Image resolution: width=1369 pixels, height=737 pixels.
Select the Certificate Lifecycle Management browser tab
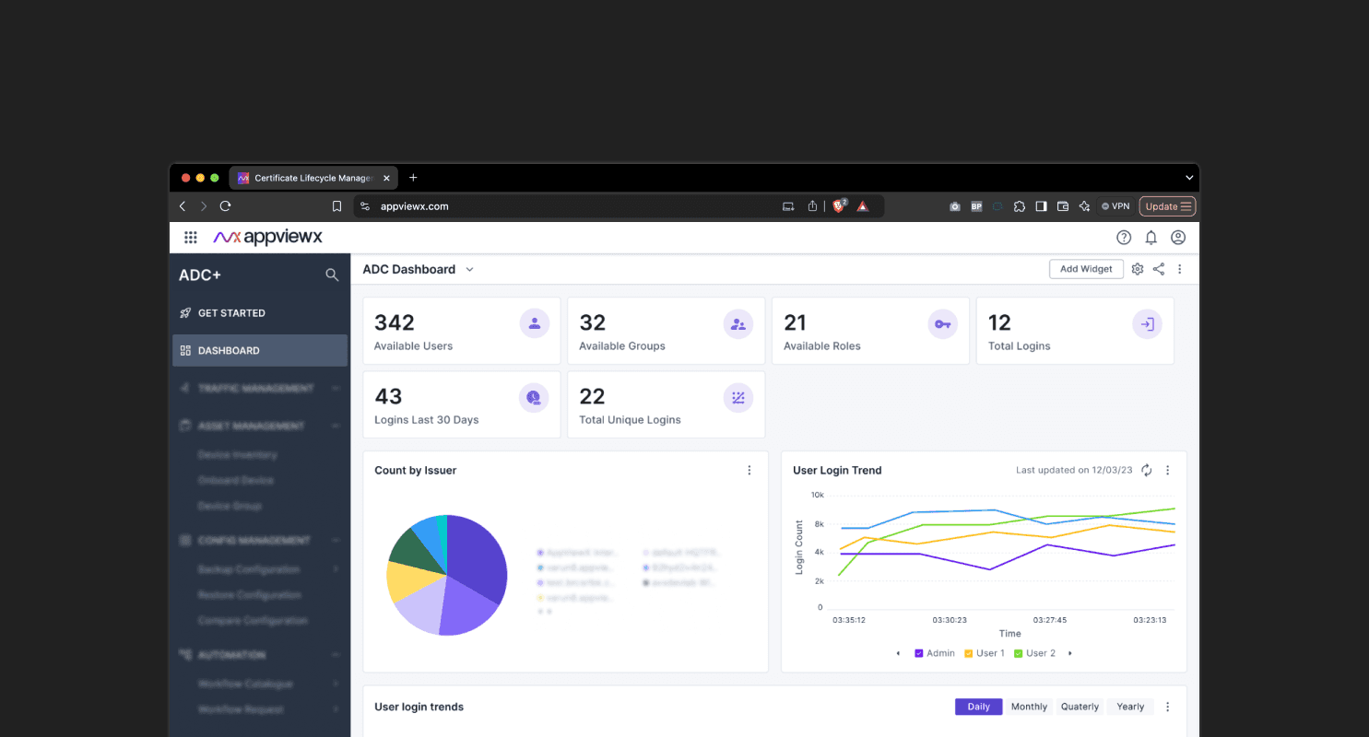click(313, 178)
